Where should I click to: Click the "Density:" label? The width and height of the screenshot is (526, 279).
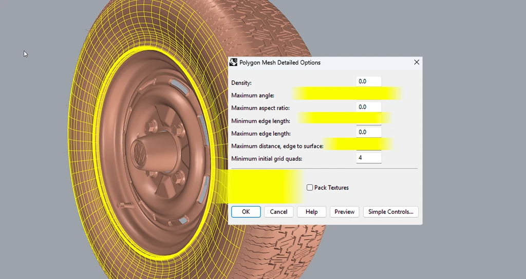[x=241, y=83]
